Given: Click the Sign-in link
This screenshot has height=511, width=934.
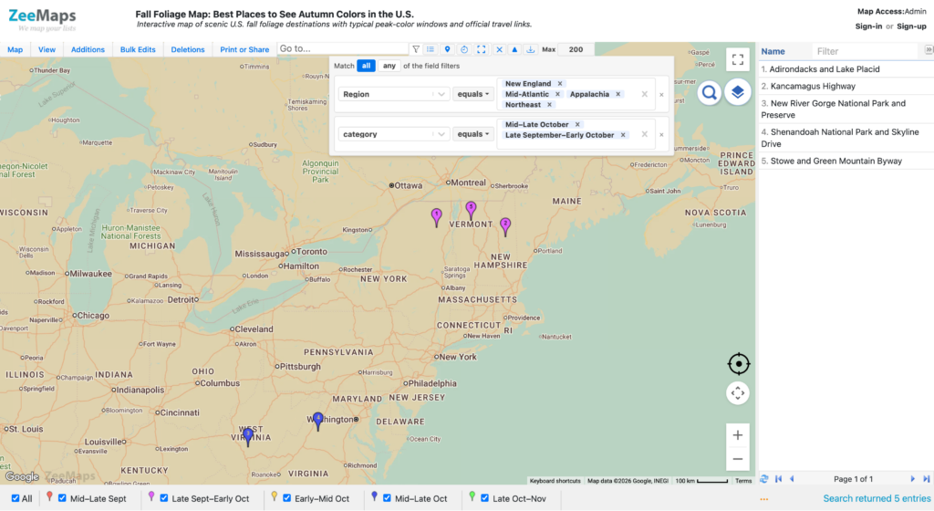Looking at the screenshot, I should pos(868,26).
